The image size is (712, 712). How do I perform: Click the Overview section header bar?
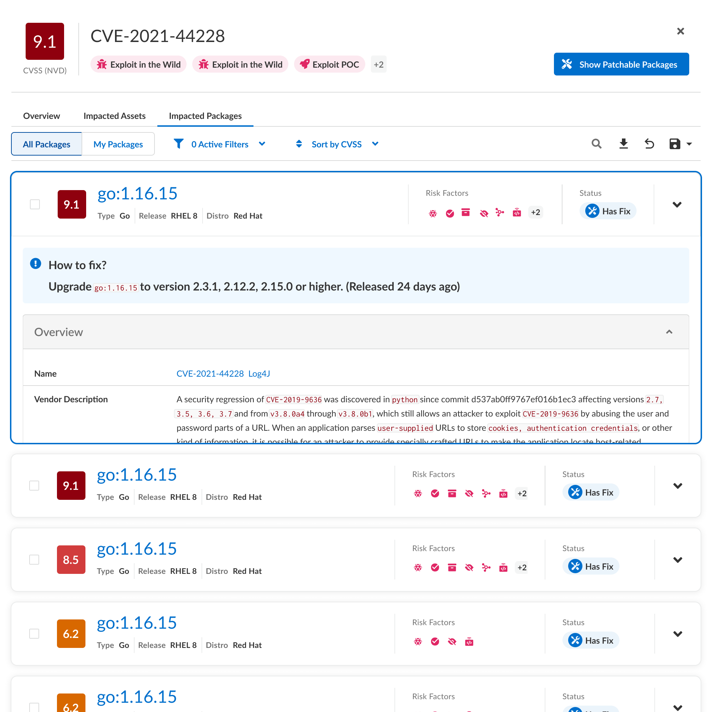point(356,332)
